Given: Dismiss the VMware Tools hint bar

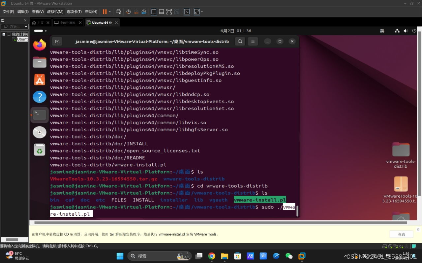Looking at the screenshot, I should (x=418, y=229).
